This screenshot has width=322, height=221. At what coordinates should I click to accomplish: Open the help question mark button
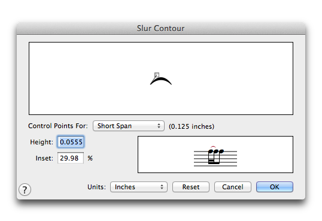pos(25,189)
